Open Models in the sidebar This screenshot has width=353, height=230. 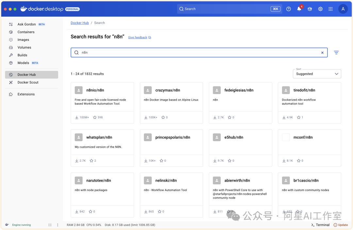point(31,63)
